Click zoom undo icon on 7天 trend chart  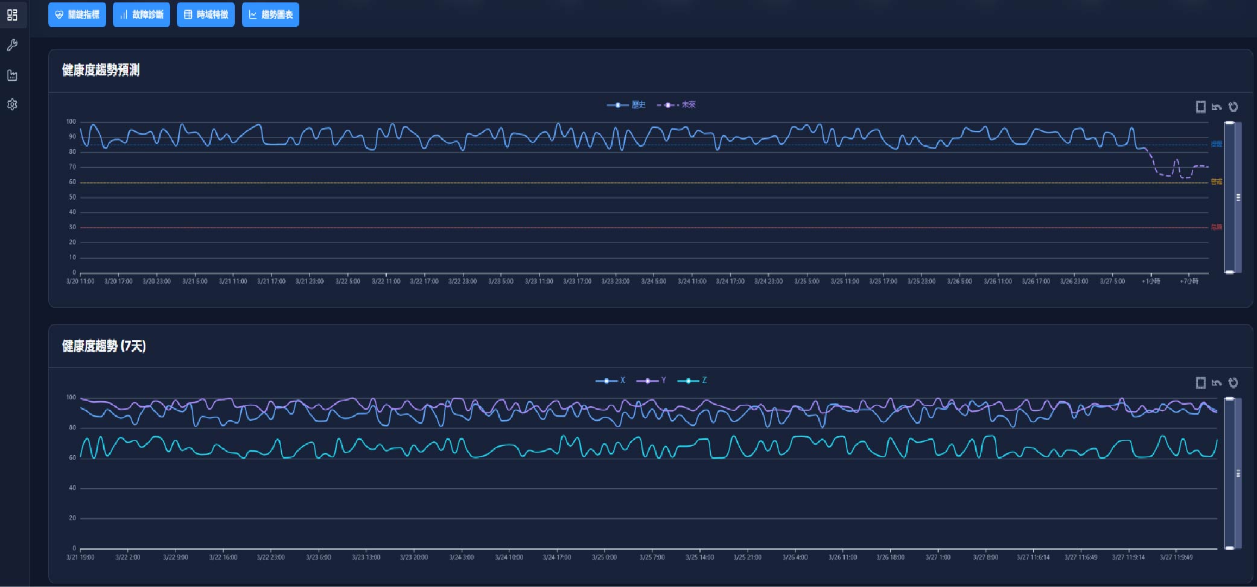click(x=1217, y=382)
